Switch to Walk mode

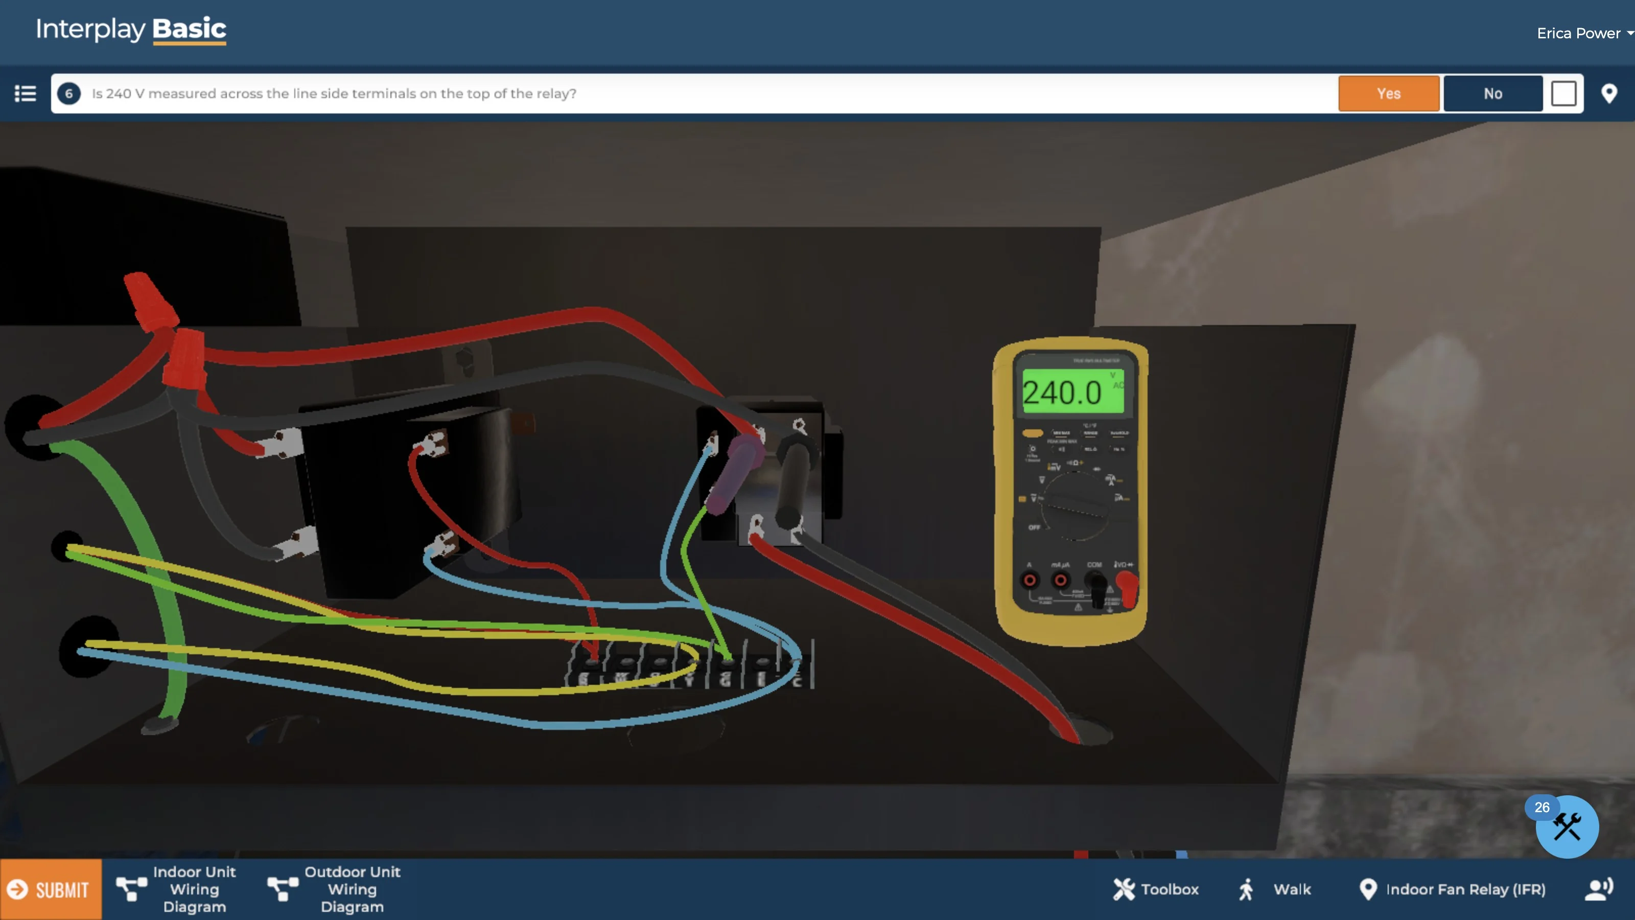1274,889
